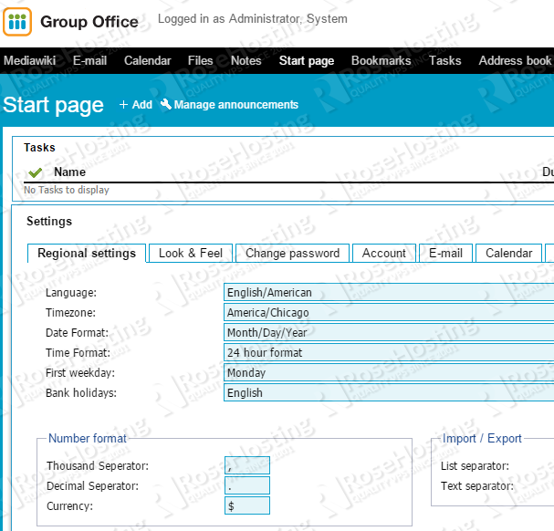Switch to the Calendar settings tab
This screenshot has height=531, width=554.
click(508, 254)
